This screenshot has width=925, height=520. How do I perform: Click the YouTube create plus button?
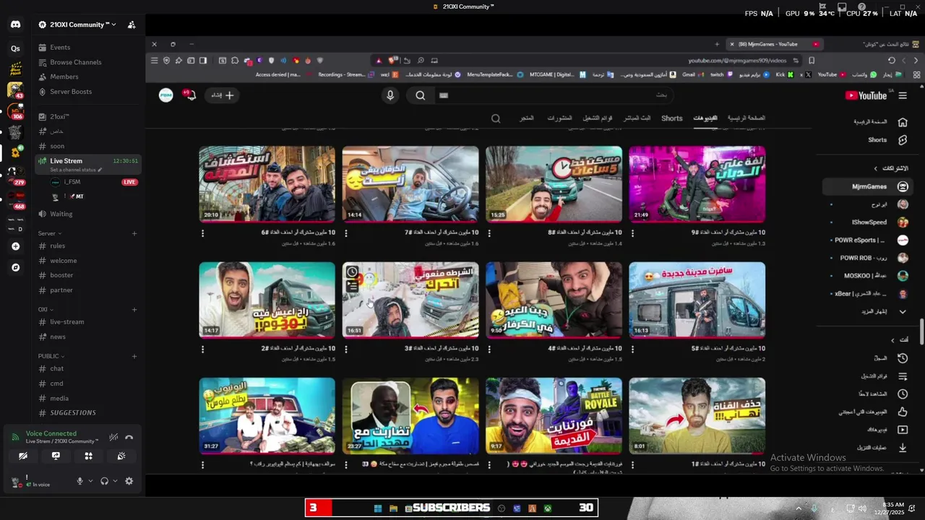pos(223,95)
